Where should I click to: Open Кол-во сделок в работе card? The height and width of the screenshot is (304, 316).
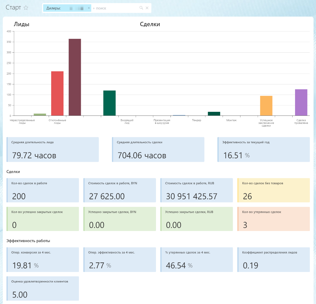43,190
